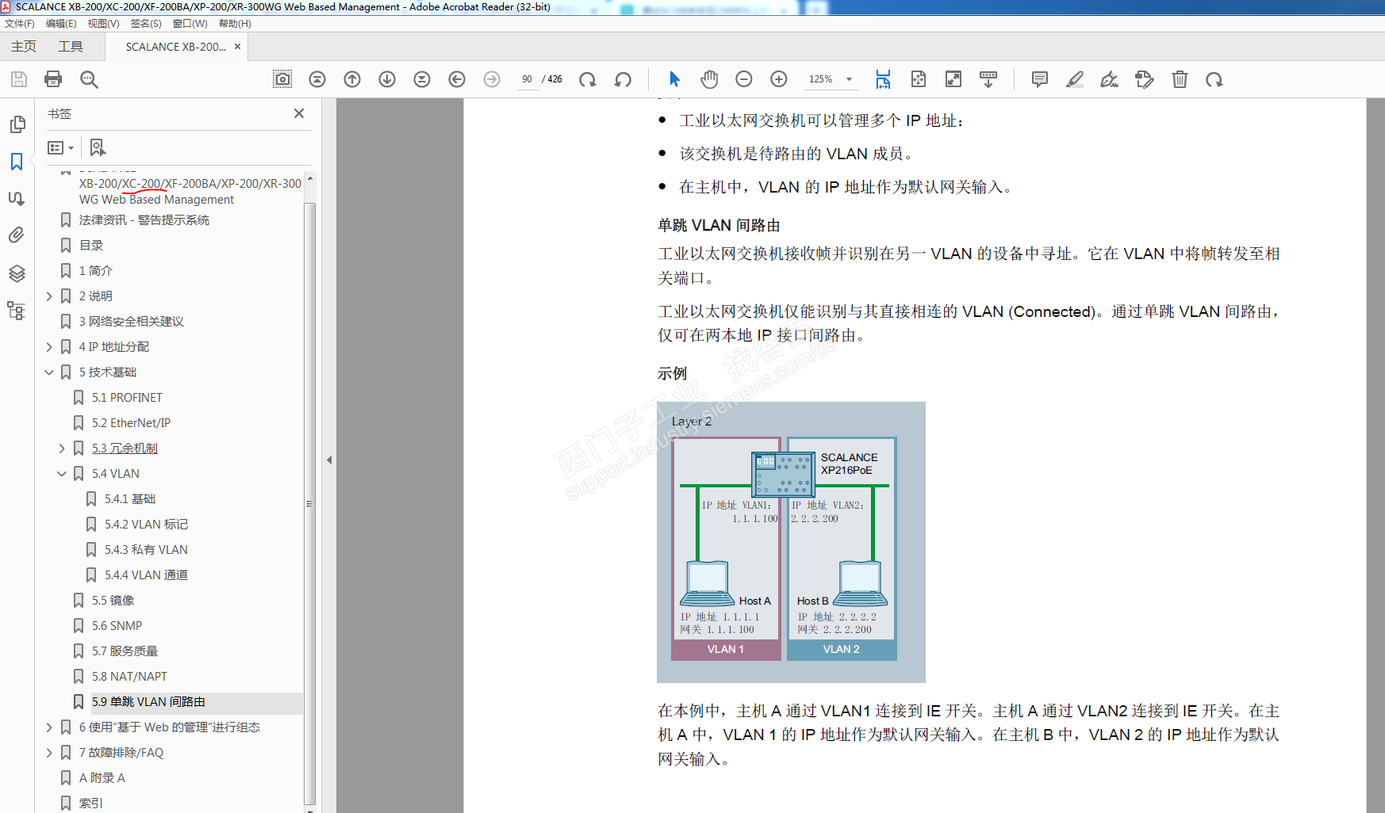
Task: Click the page number input field
Action: click(x=528, y=79)
